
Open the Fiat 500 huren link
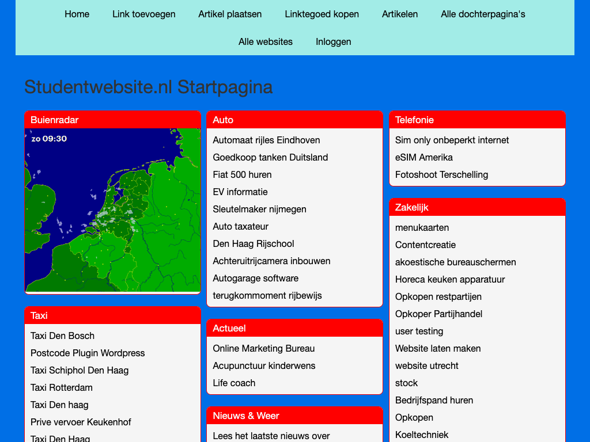[x=242, y=174]
